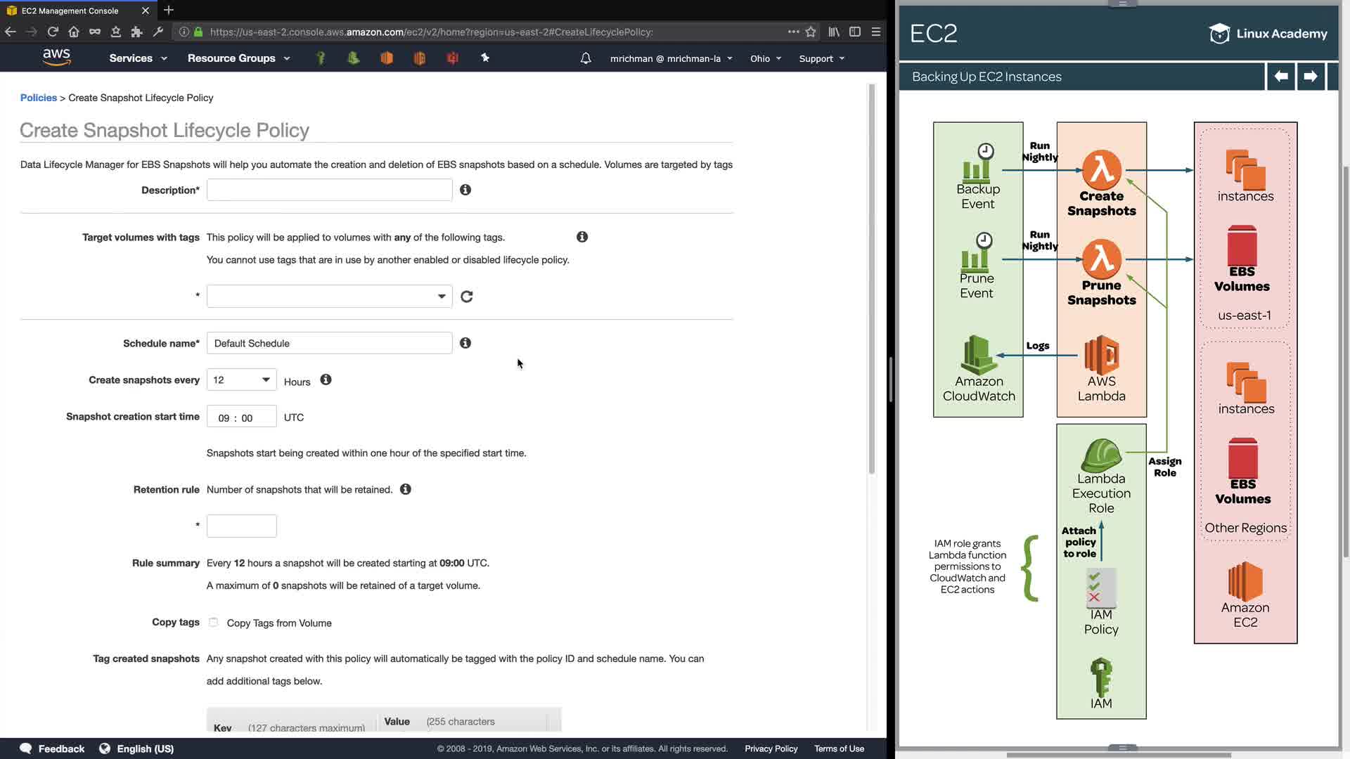
Task: Enable Copy Tags from Volume checkbox
Action: click(x=214, y=623)
